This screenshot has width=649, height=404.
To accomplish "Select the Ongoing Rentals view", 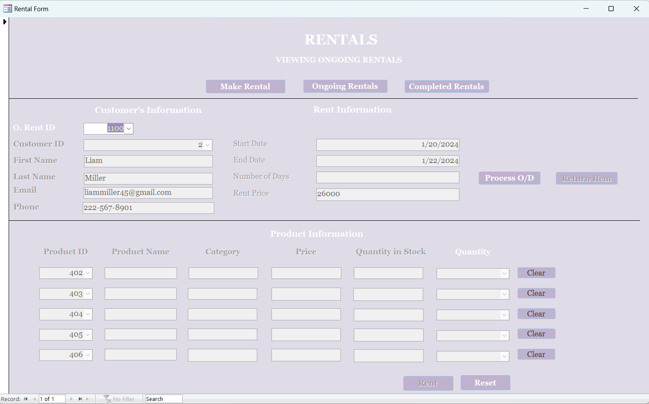I will coord(345,86).
